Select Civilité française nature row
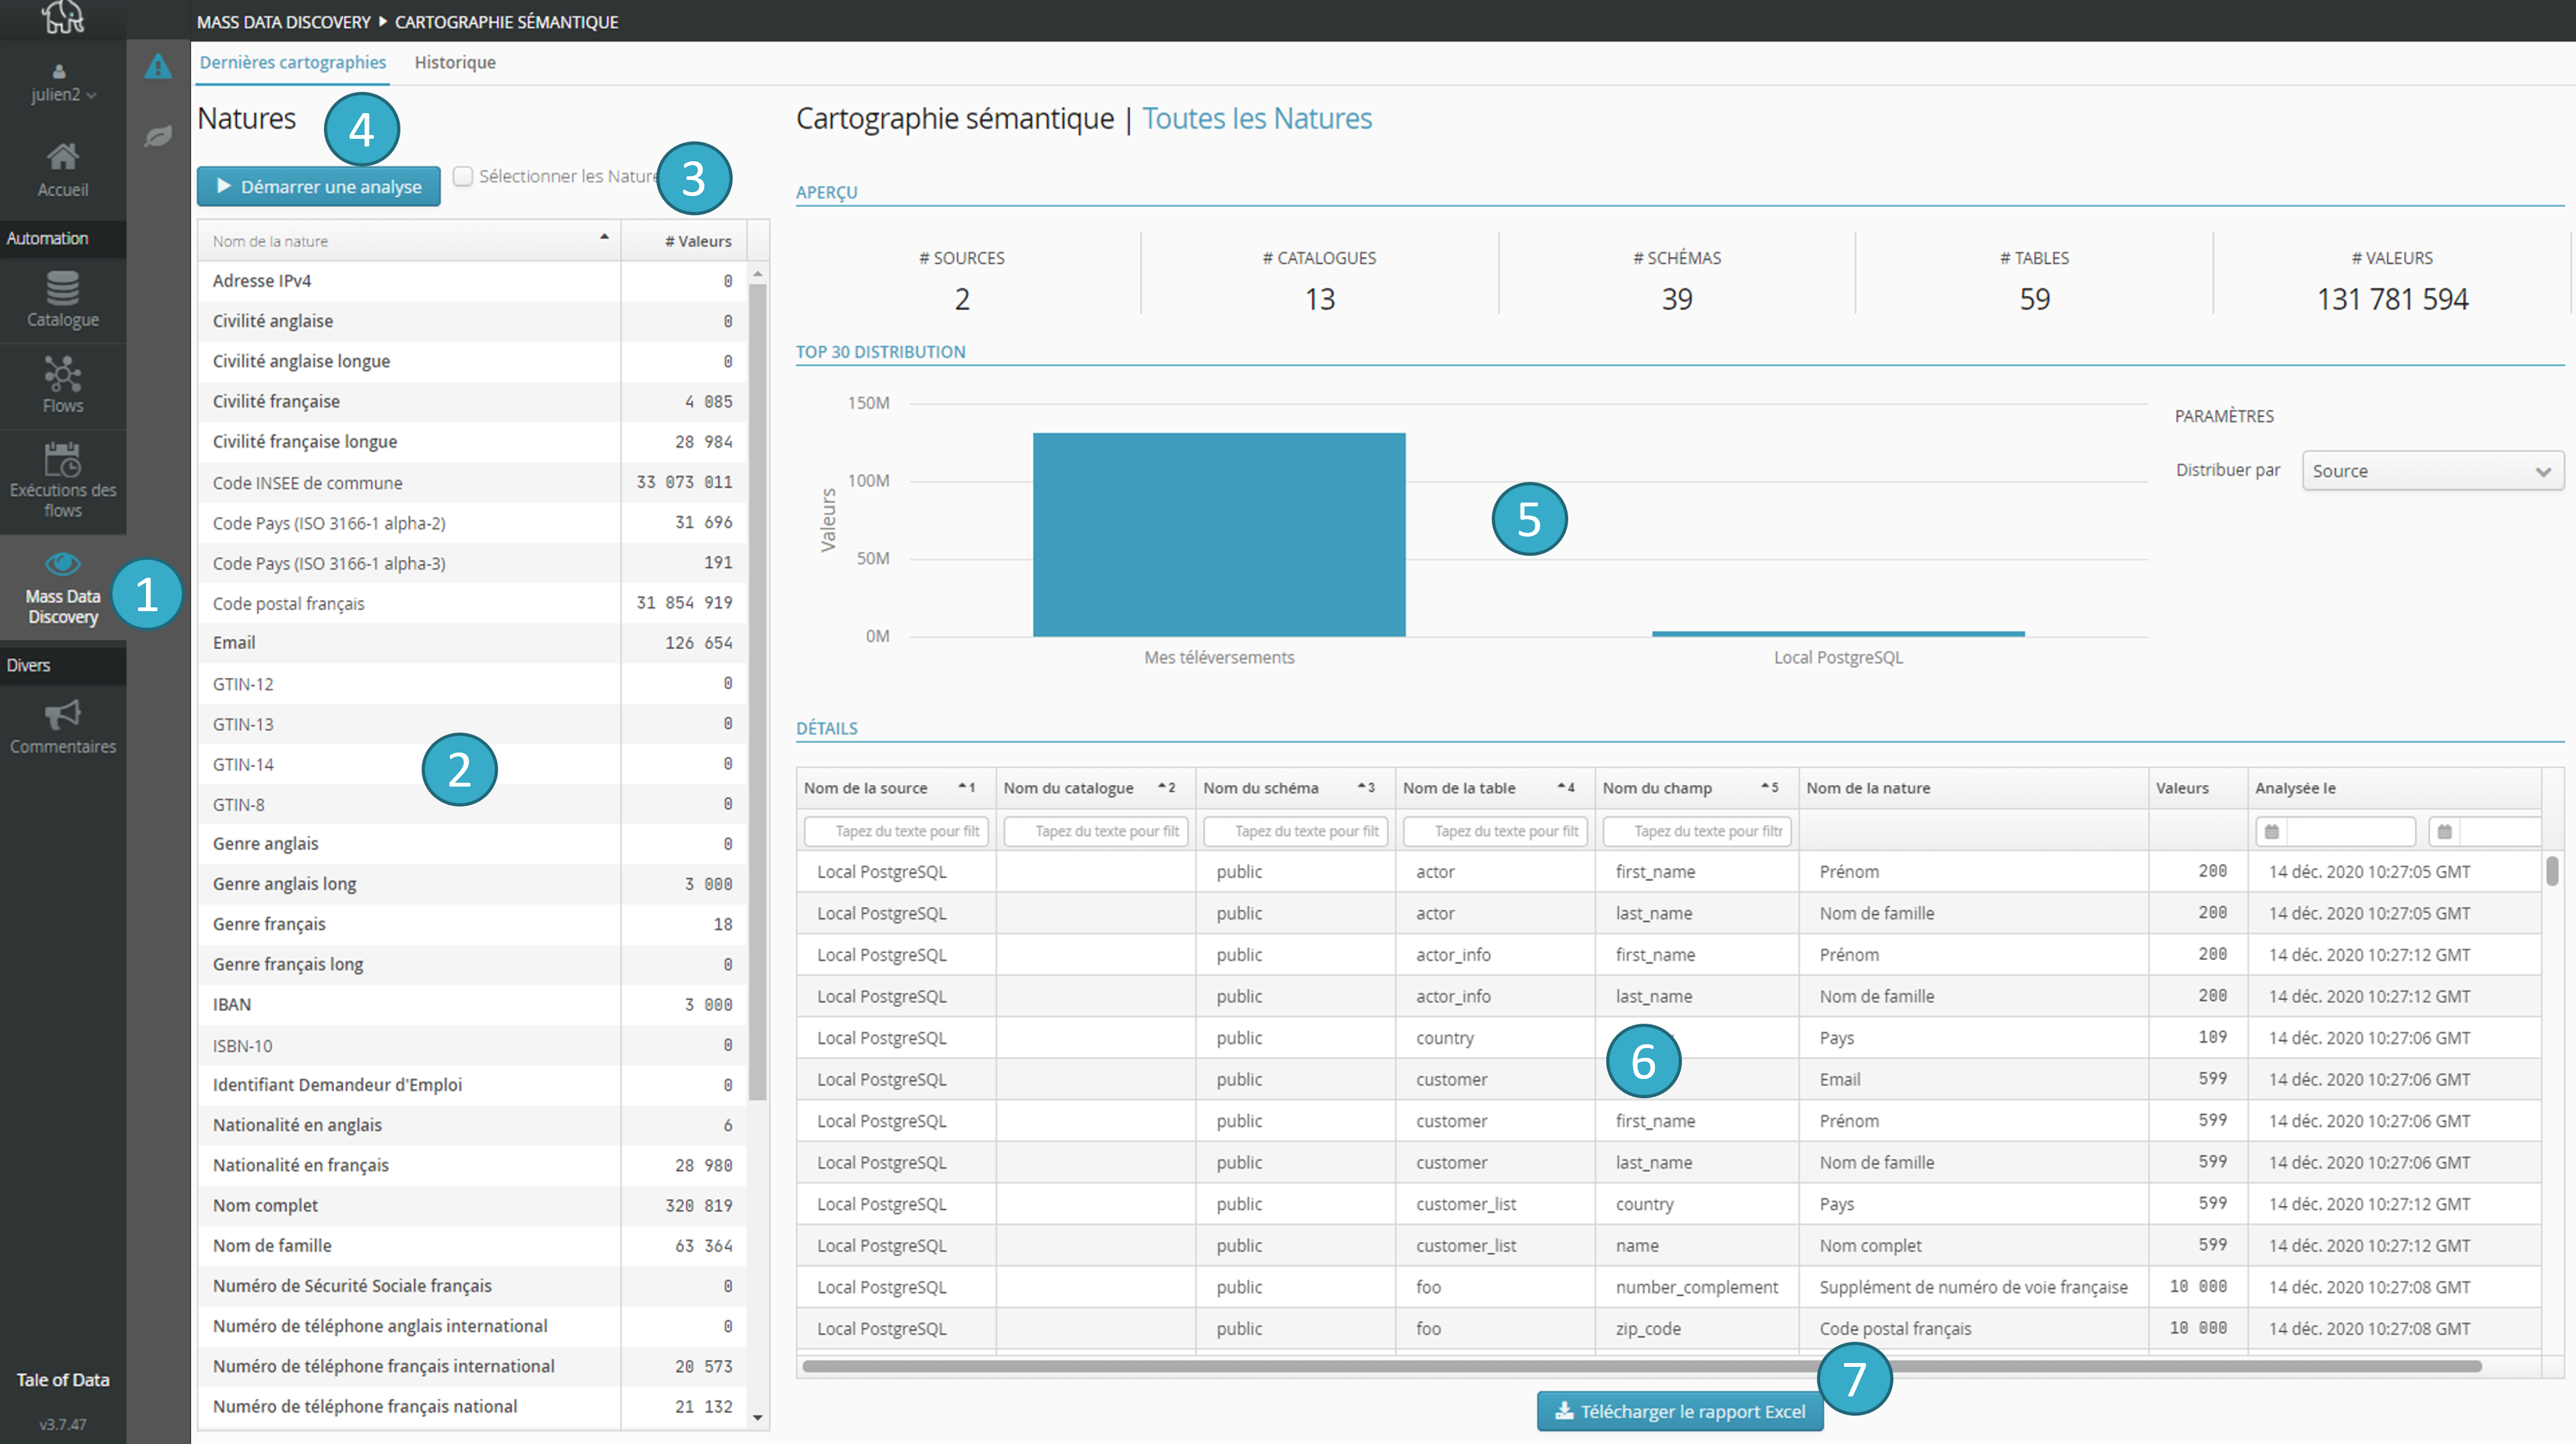 pyautogui.click(x=472, y=401)
